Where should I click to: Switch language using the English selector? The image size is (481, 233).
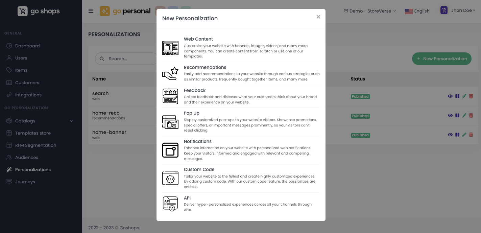[x=417, y=11]
